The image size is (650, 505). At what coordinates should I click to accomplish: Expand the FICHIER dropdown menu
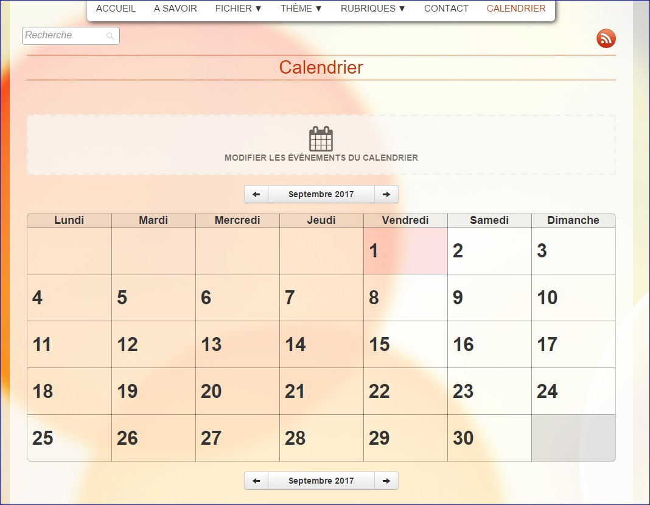pos(239,9)
